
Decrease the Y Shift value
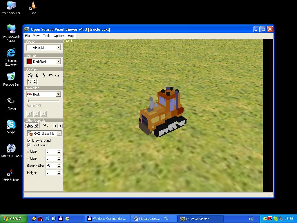click(59, 160)
